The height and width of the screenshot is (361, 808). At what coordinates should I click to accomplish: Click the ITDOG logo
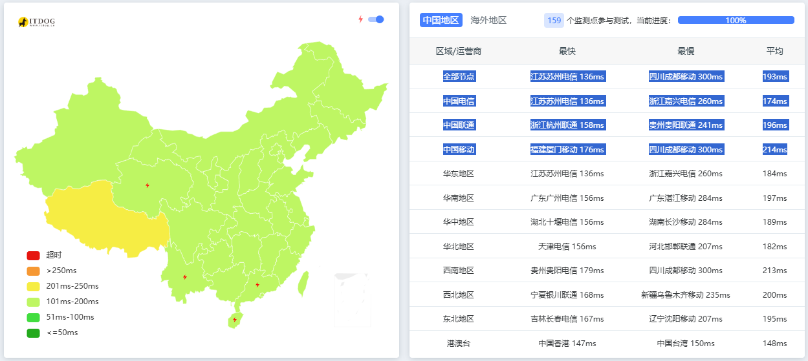37,22
